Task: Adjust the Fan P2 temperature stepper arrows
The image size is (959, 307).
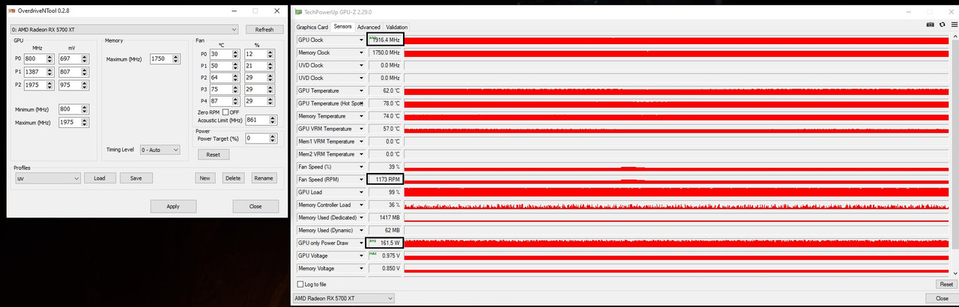Action: pos(235,78)
